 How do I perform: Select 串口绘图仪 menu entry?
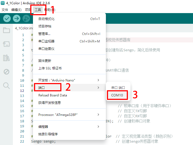[x=69, y=49]
